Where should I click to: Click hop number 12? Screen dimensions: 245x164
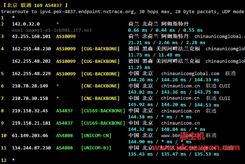[x=4, y=160]
